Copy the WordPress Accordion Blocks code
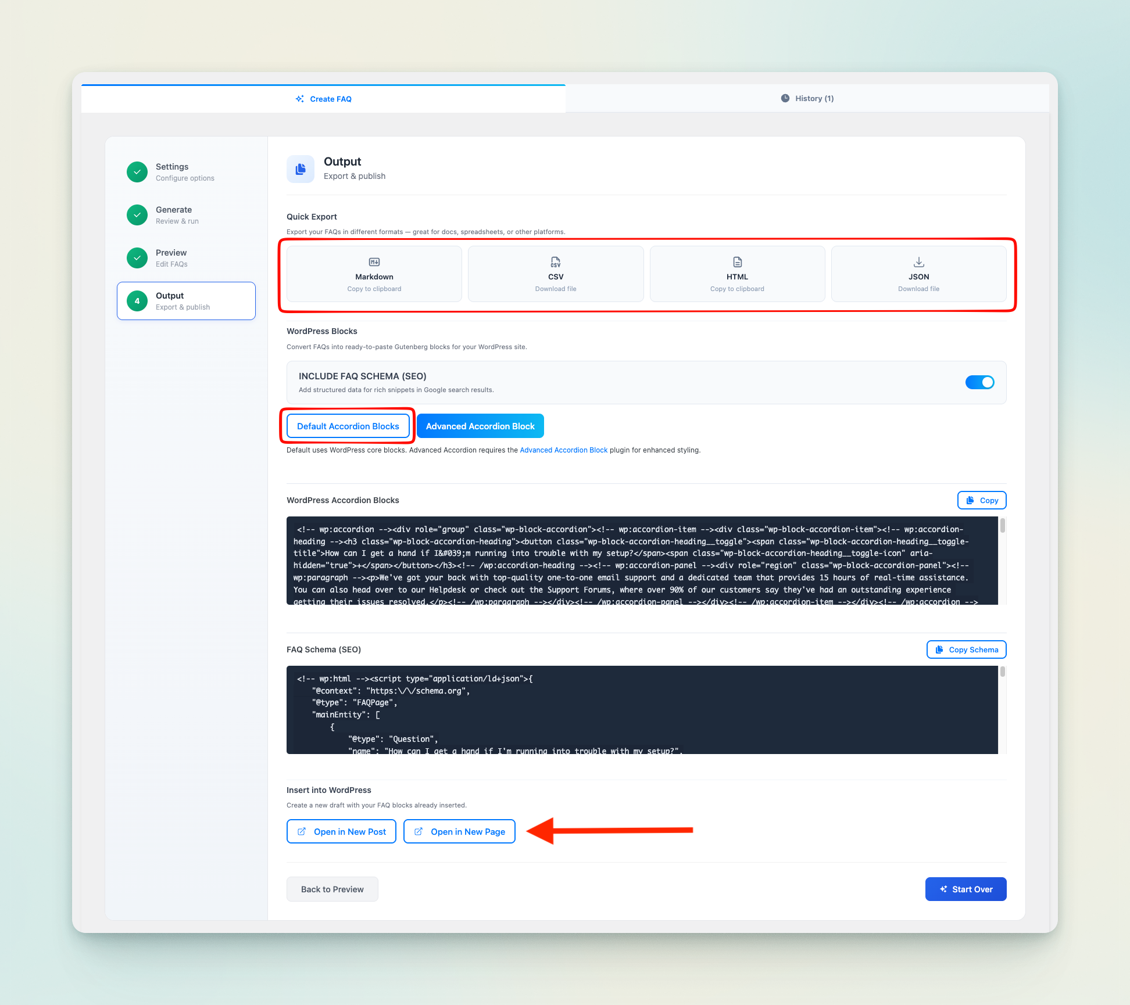 point(981,500)
